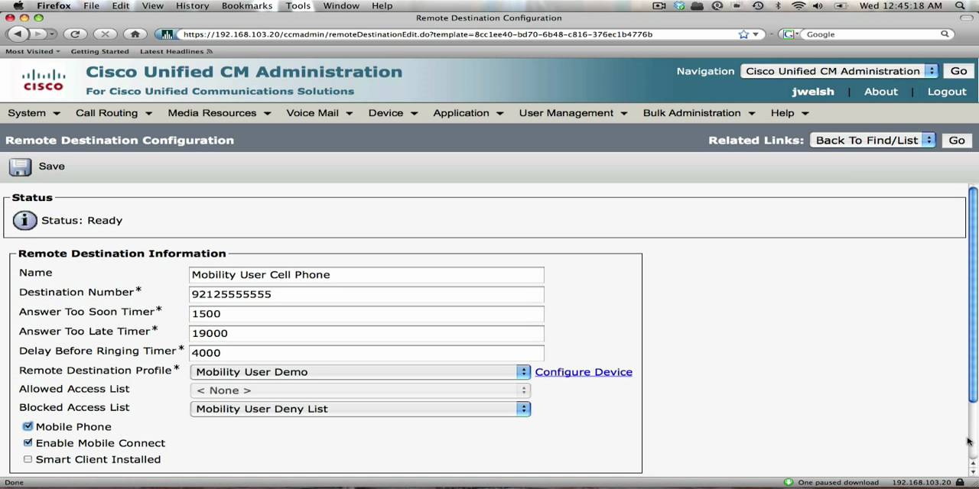This screenshot has width=979, height=489.
Task: Open the Firefox Tools menu
Action: point(298,5)
